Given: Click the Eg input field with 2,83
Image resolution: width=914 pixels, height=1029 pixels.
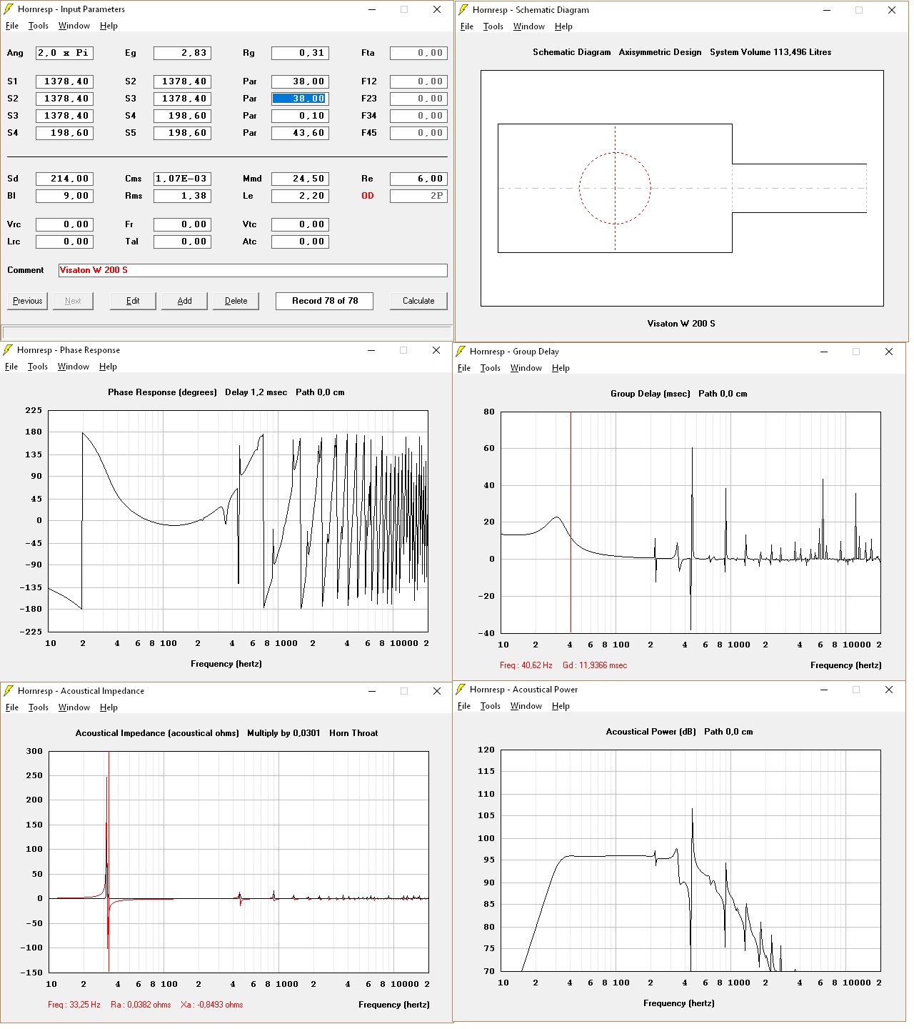Looking at the screenshot, I should click(x=182, y=53).
